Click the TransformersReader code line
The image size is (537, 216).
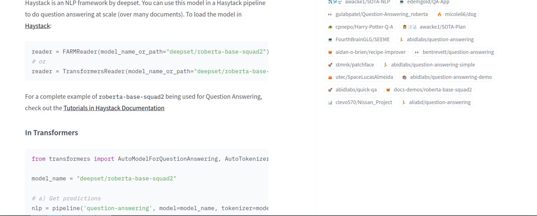(x=150, y=71)
